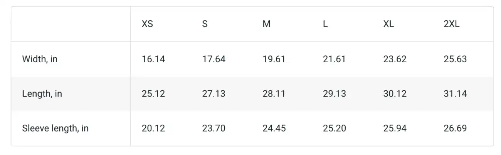Click the "Width, in" row label
501x155 pixels.
pos(40,59)
